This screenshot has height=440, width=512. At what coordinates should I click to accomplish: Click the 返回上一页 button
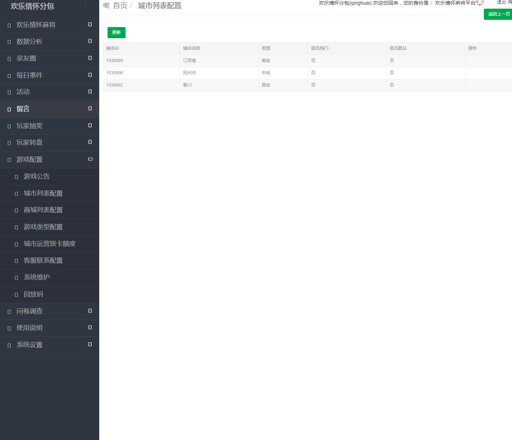[x=499, y=14]
